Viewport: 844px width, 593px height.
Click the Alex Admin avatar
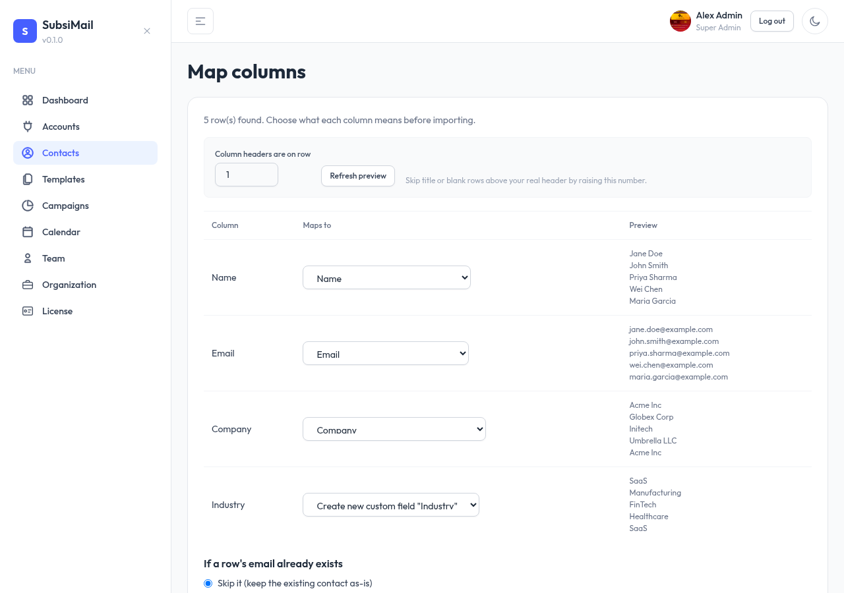(680, 21)
